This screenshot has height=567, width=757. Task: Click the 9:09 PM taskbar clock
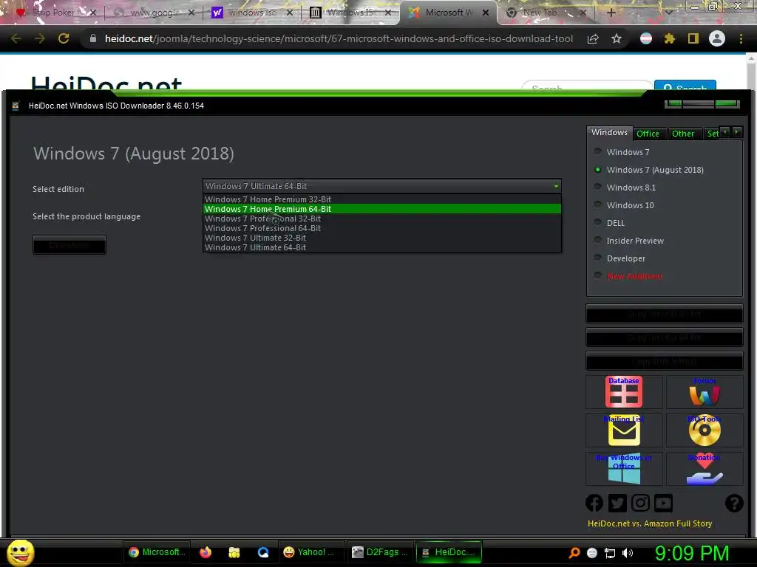(691, 553)
